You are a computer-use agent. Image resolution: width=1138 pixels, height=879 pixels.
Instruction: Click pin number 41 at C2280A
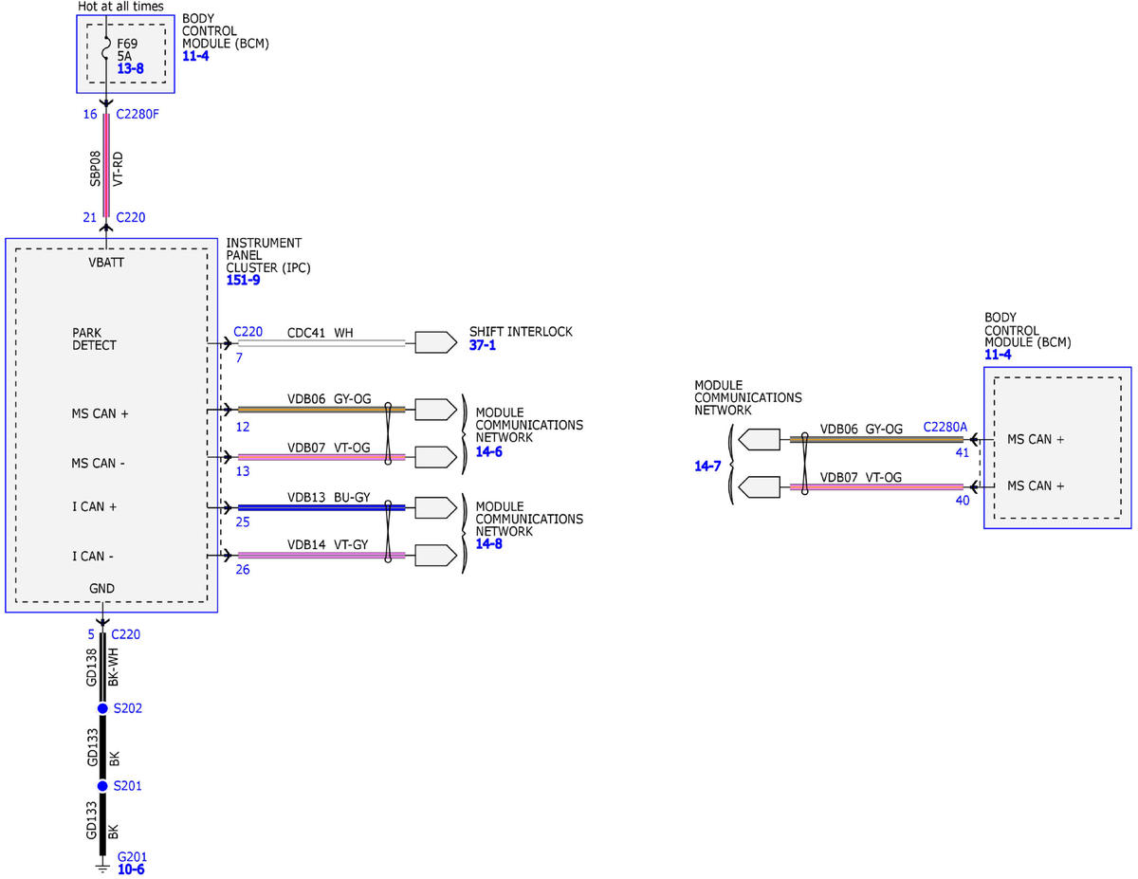[x=963, y=453]
